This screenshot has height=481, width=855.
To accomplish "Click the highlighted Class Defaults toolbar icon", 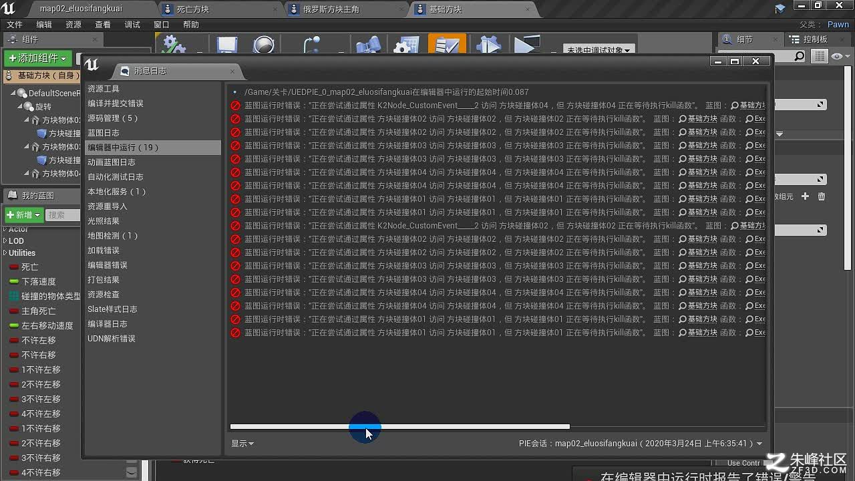I will coord(447,44).
